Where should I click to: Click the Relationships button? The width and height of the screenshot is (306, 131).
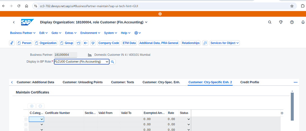click(191, 43)
